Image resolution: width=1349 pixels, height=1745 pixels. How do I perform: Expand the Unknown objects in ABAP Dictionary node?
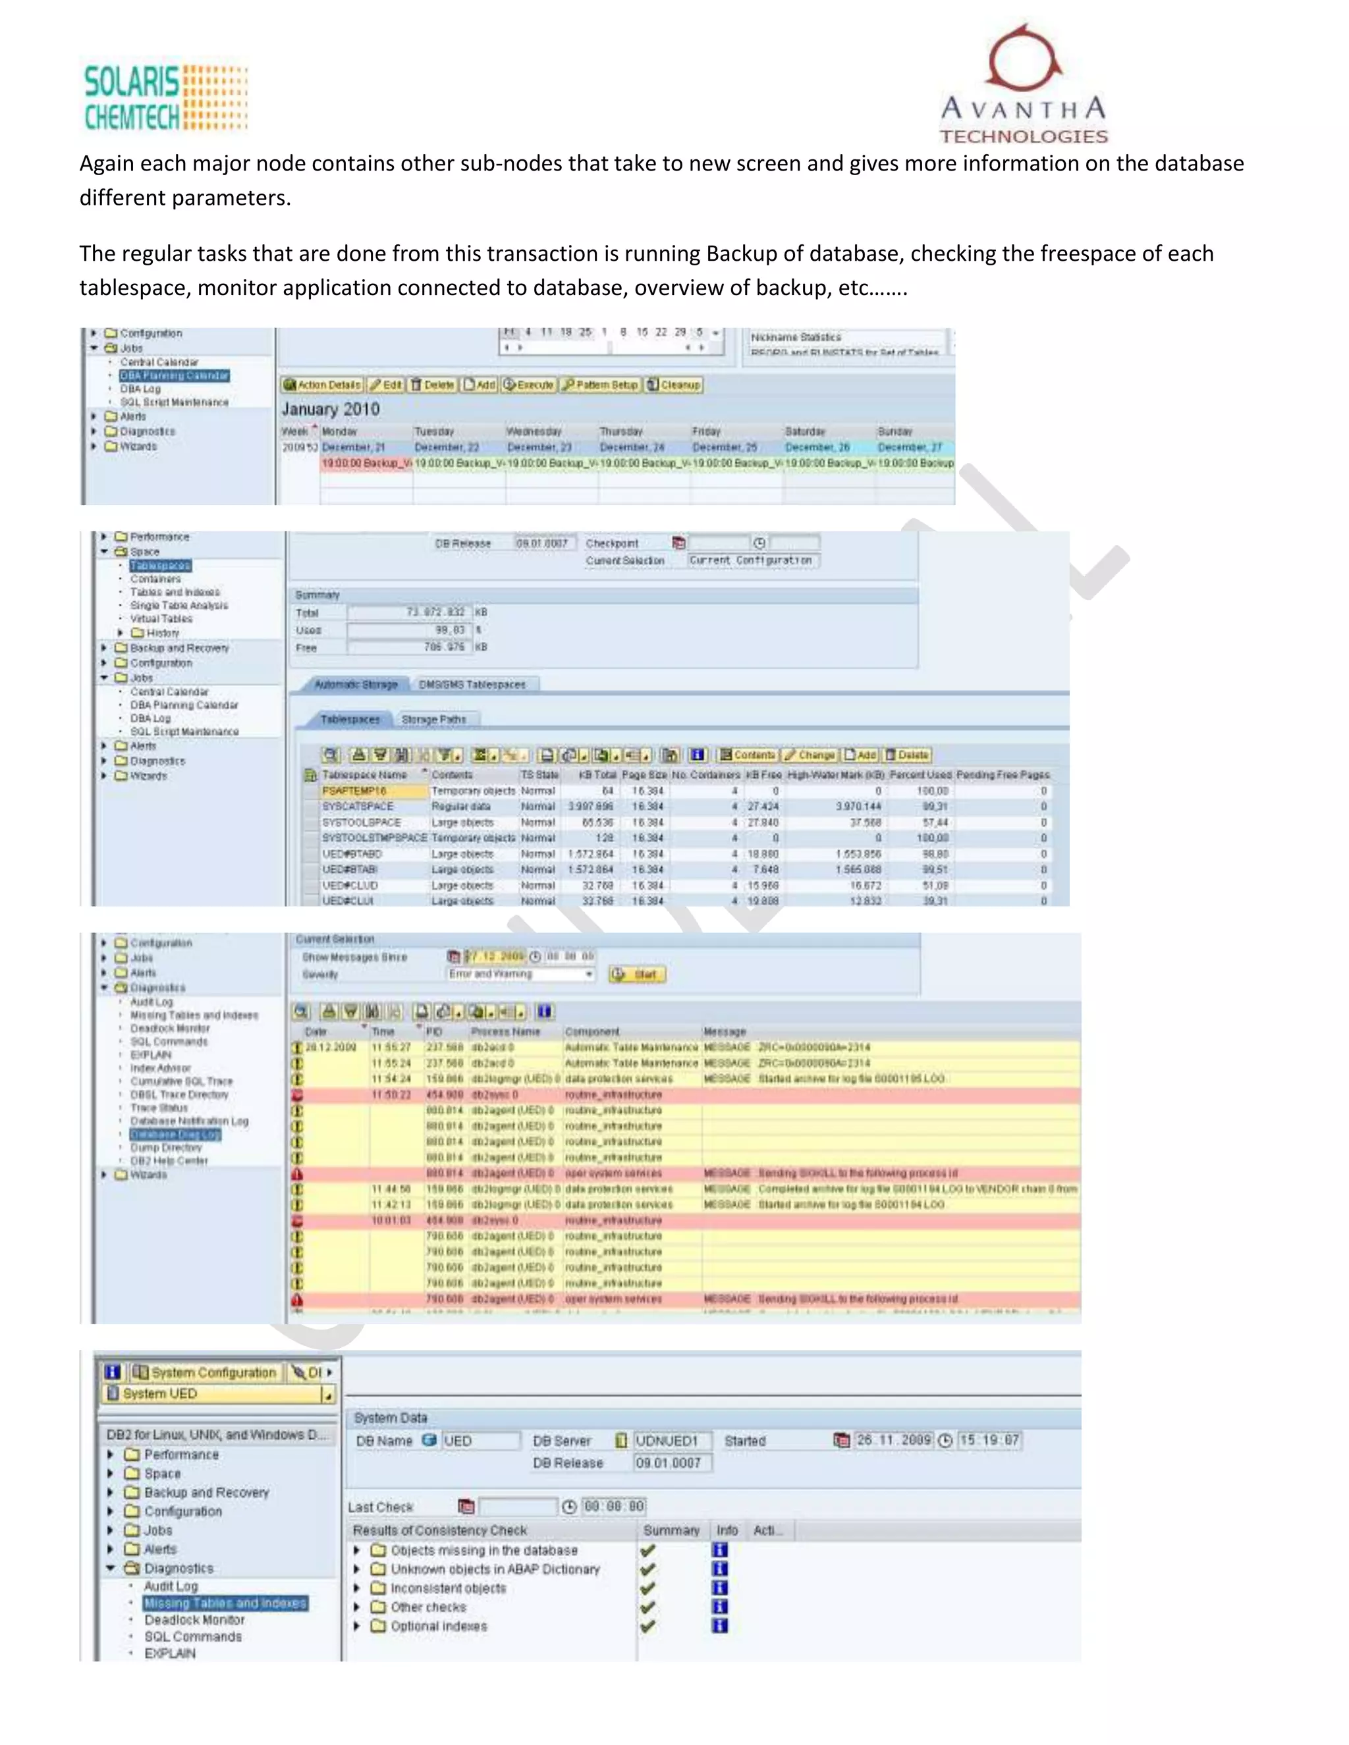tap(357, 1569)
